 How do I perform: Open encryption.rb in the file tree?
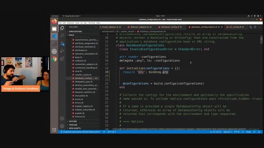pyautogui.click(x=81, y=96)
